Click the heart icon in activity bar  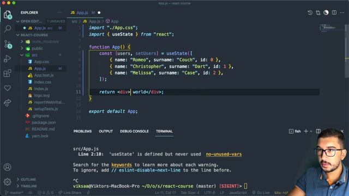pyautogui.click(x=7, y=88)
